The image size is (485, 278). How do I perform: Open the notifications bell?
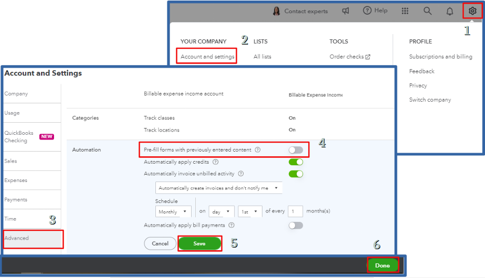click(450, 11)
